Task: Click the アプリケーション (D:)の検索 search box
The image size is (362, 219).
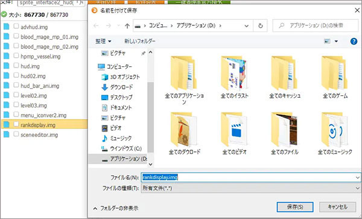Action: [x=316, y=25]
